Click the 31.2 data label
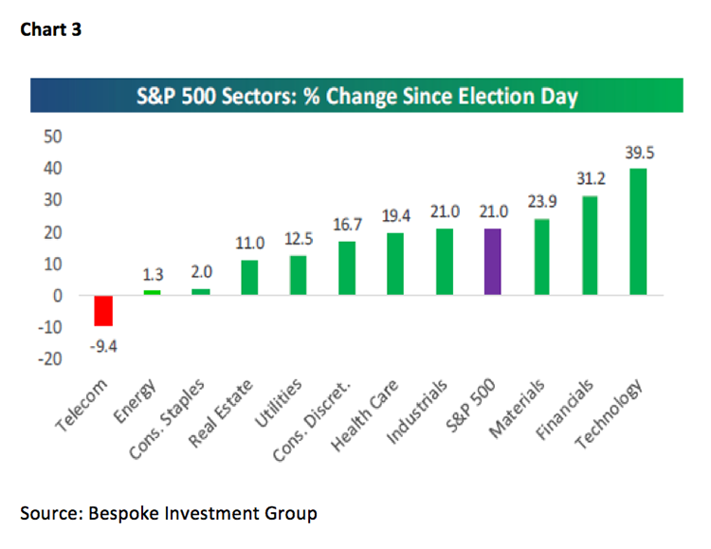 591,180
